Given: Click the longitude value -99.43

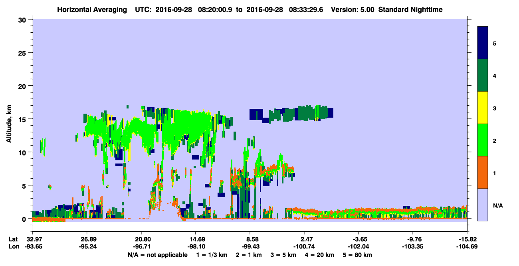Looking at the screenshot, I should [x=250, y=246].
